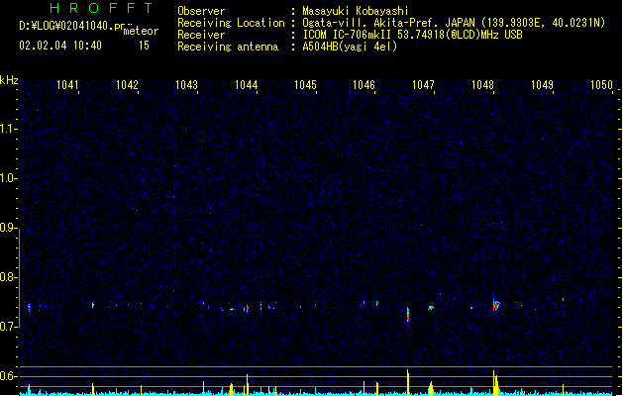The width and height of the screenshot is (623, 396).
Task: Click the 'Receiver' field label
Action: point(201,35)
